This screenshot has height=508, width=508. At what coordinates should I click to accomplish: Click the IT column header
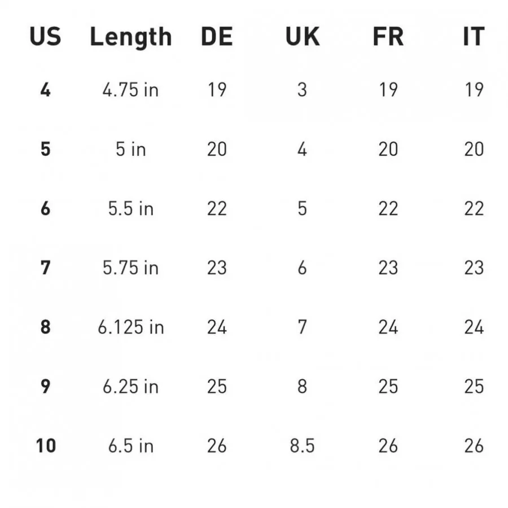click(x=474, y=37)
